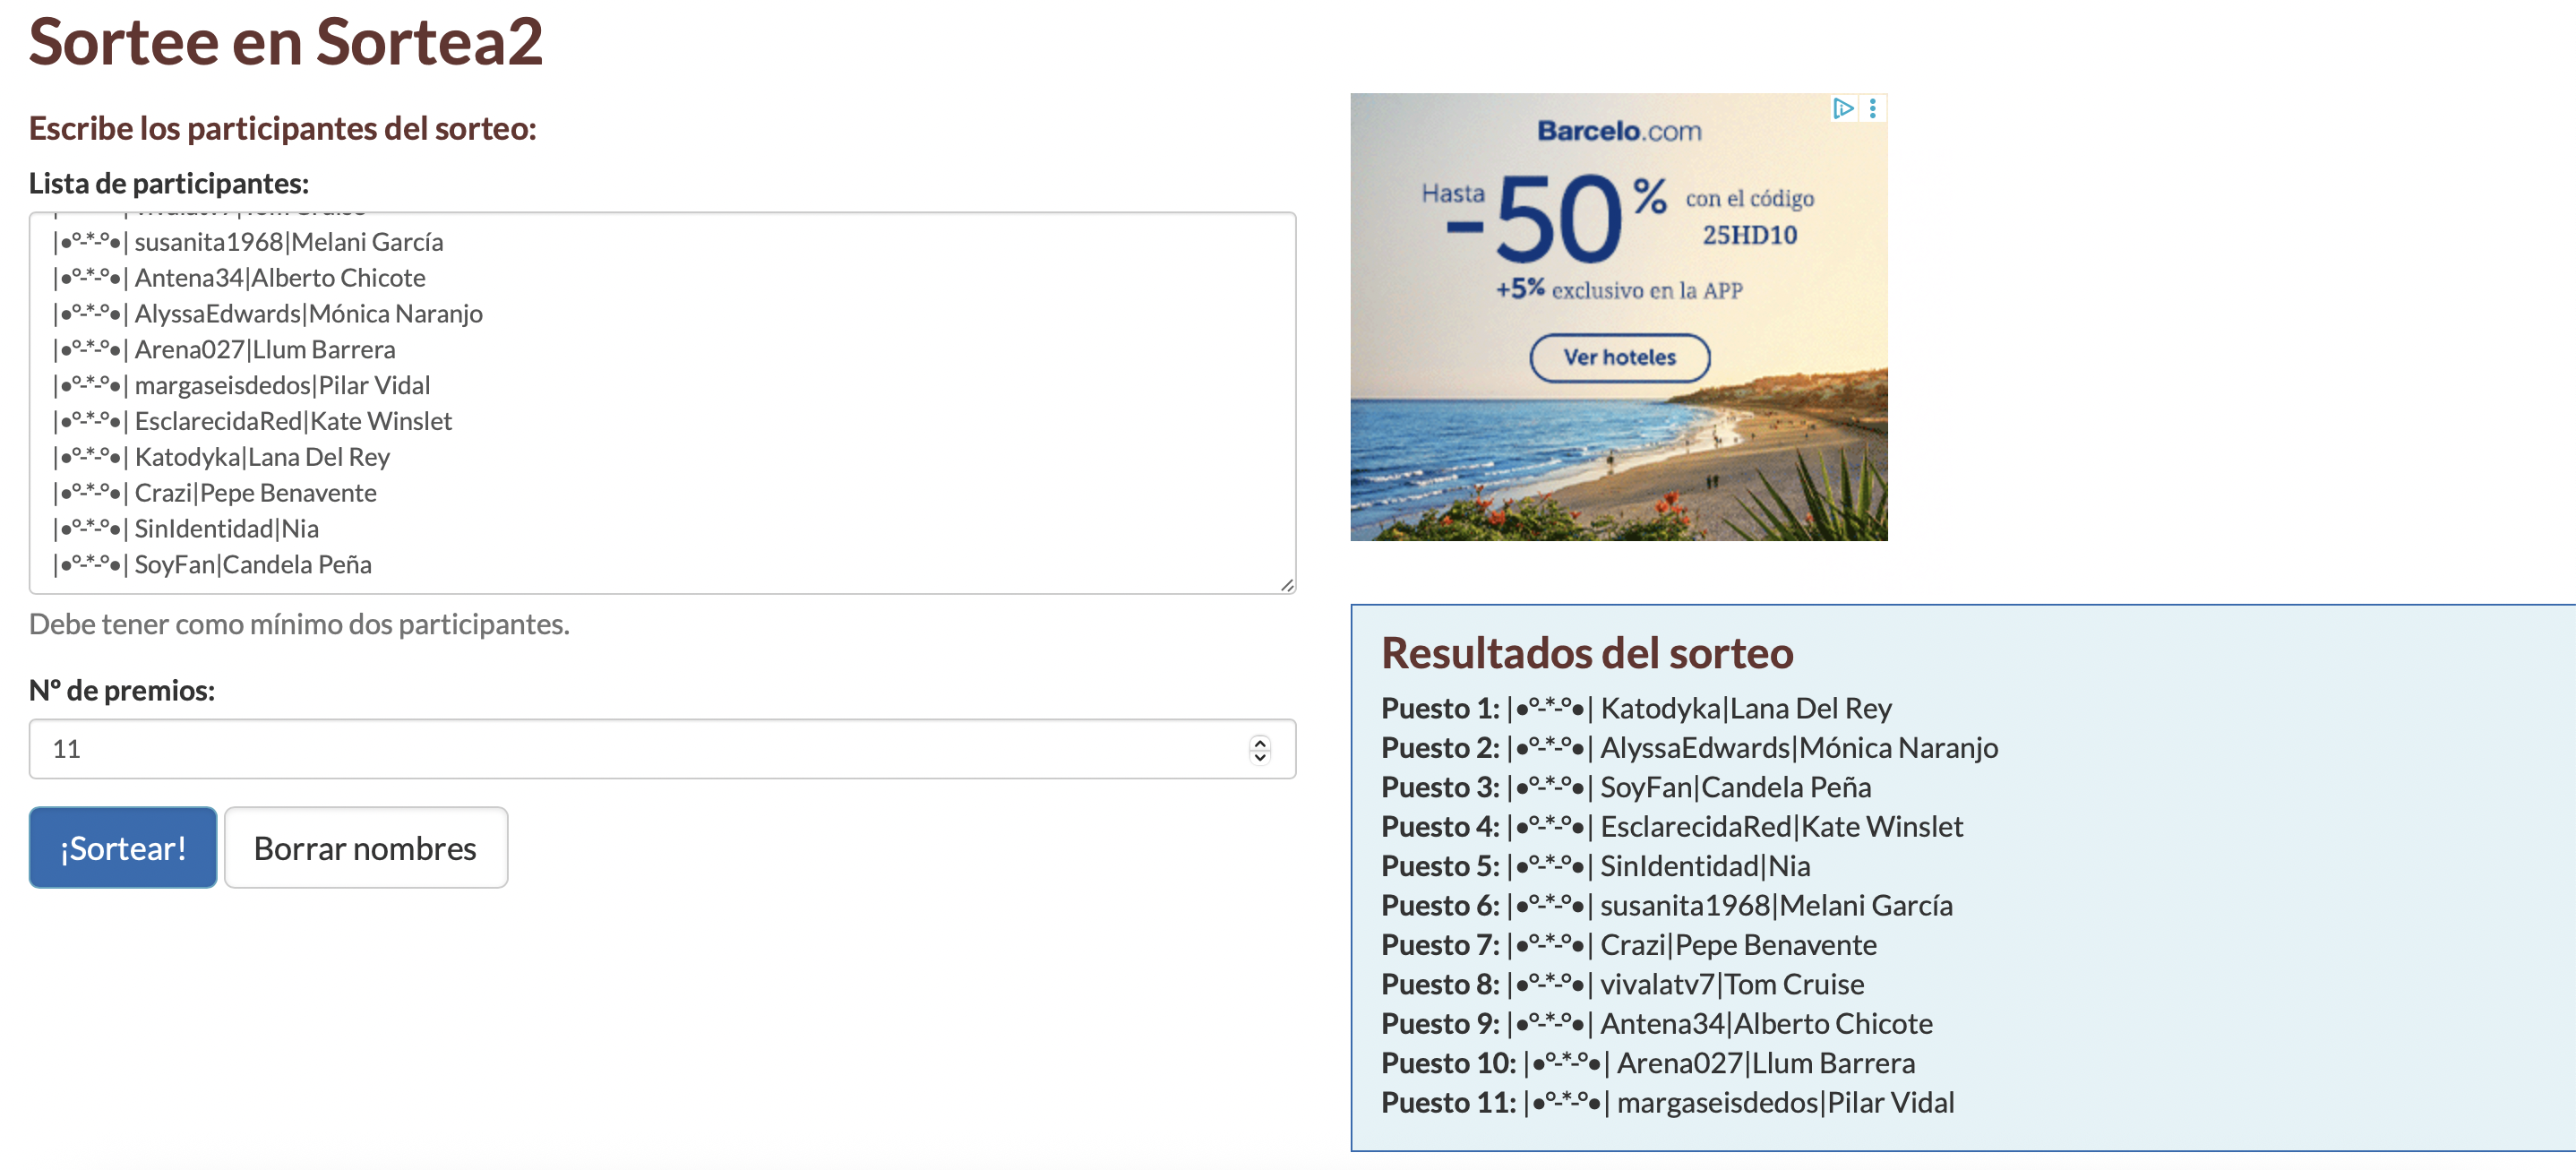2576x1170 pixels.
Task: Decrease prize count with stepper down arrow
Action: [x=1259, y=757]
